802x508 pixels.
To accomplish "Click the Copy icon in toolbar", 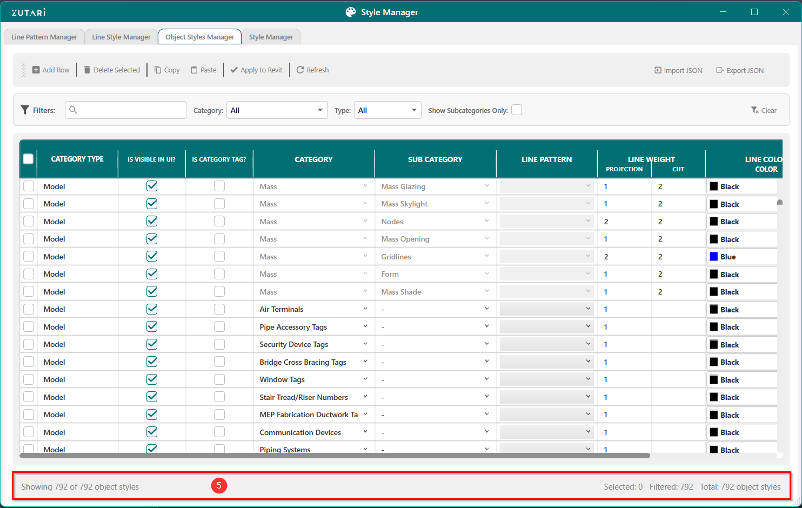I will 158,70.
